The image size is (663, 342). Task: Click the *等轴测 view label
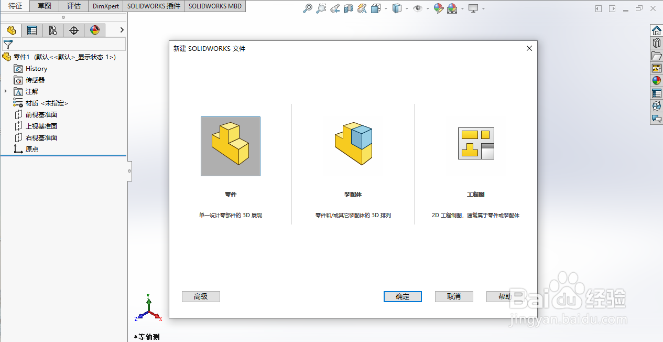tap(147, 337)
